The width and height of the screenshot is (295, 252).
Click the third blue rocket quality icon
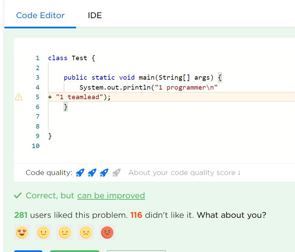click(104, 173)
